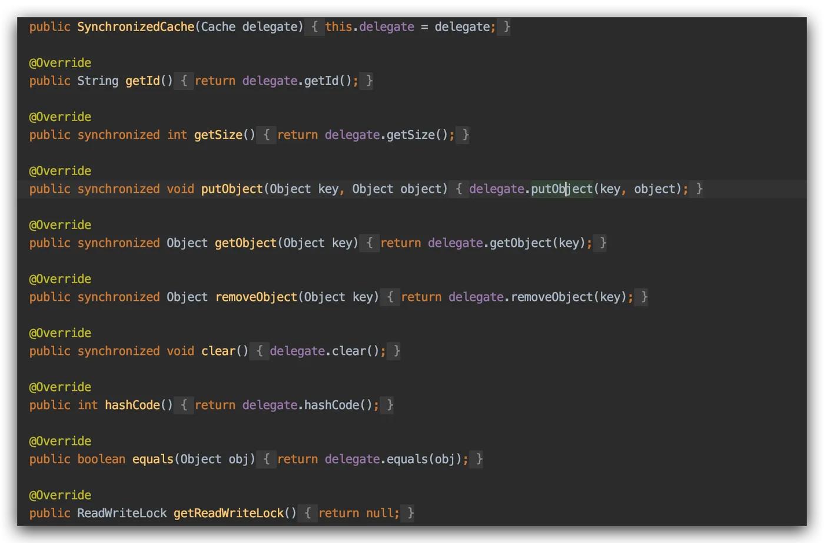Image resolution: width=824 pixels, height=543 pixels.
Task: Click the 'Object obj' parameter in equals
Action: click(215, 460)
